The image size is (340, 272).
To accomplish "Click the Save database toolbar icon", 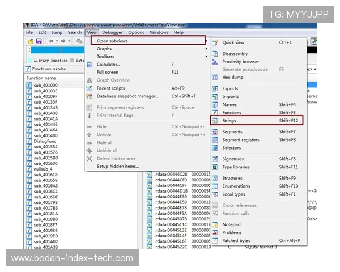I will (39, 41).
